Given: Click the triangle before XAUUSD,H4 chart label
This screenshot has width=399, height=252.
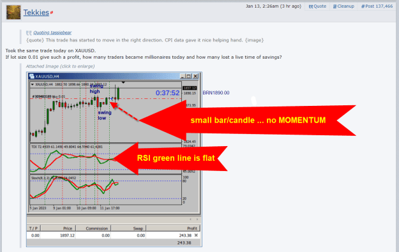Looking at the screenshot, I should click(33, 84).
